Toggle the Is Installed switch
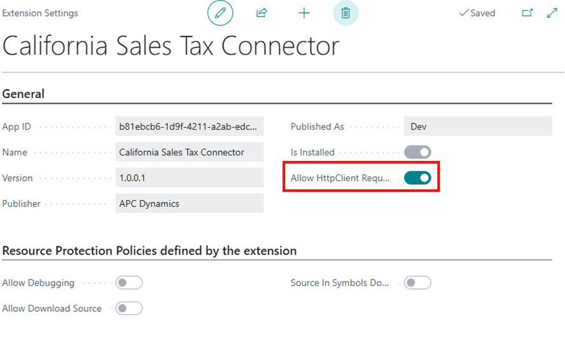 [417, 152]
